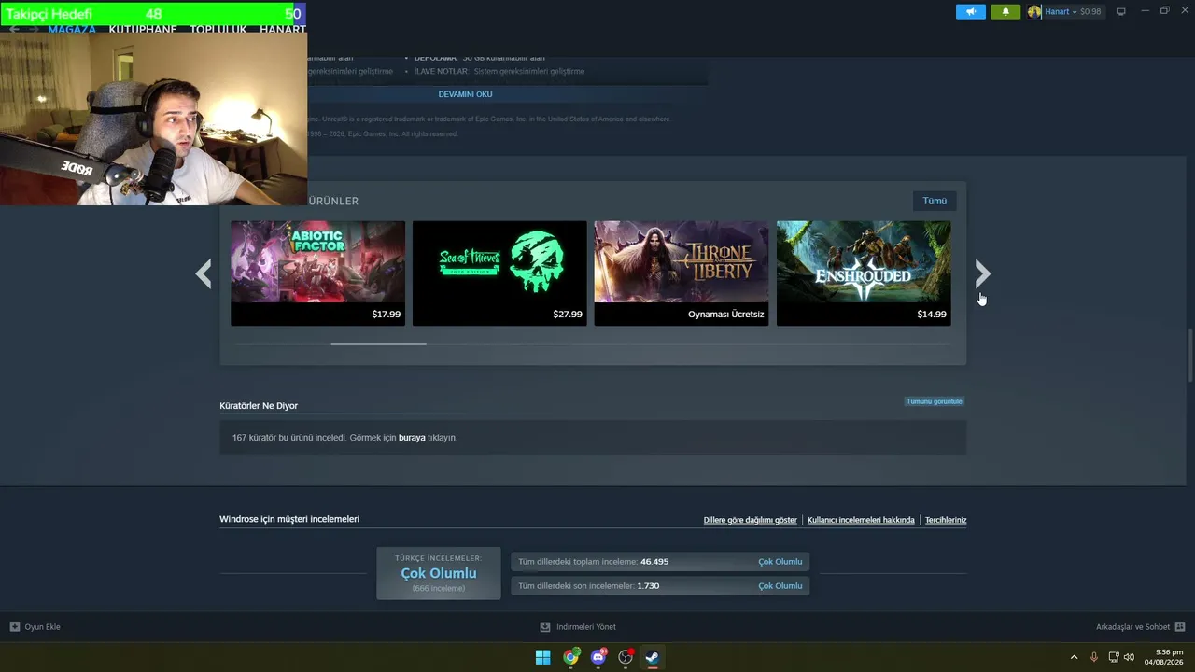Open the Steam announcements megaphone button
Image resolution: width=1195 pixels, height=672 pixels.
971,12
